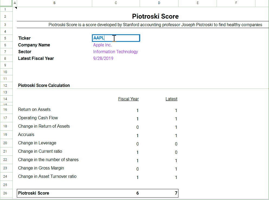The height and width of the screenshot is (200, 269).
Task: Select column E header
Action: click(198, 3)
